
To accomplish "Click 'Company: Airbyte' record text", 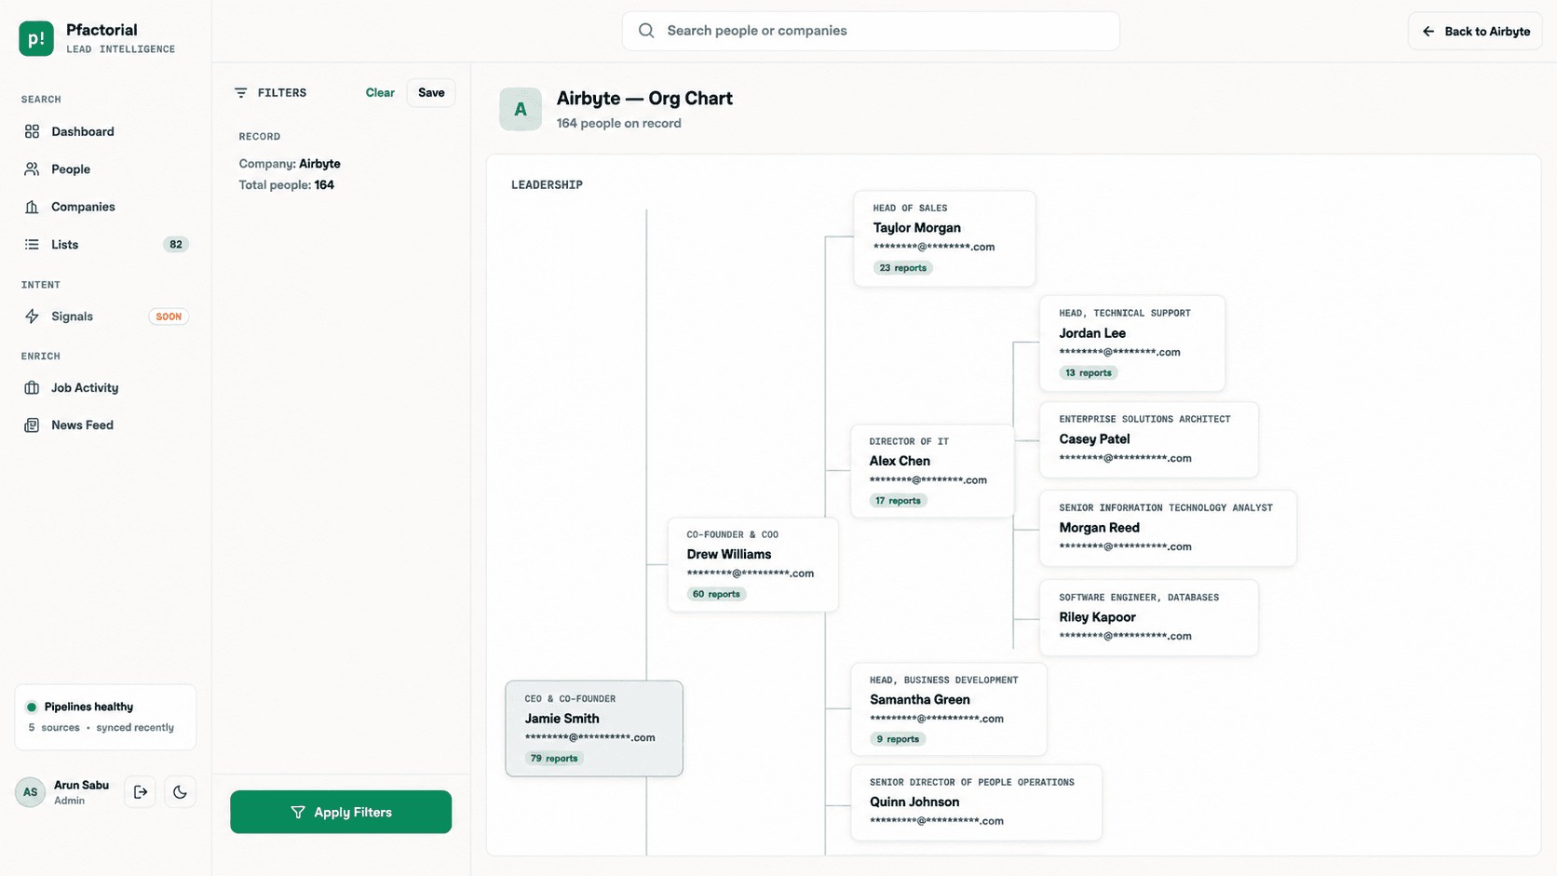I will [290, 164].
